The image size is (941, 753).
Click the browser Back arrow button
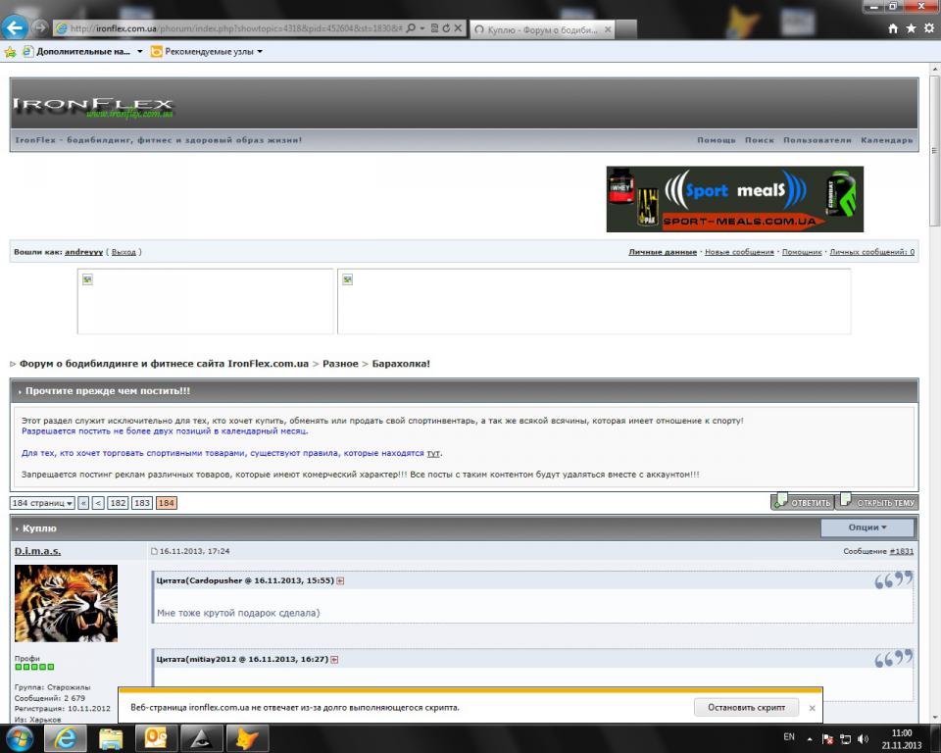click(16, 28)
